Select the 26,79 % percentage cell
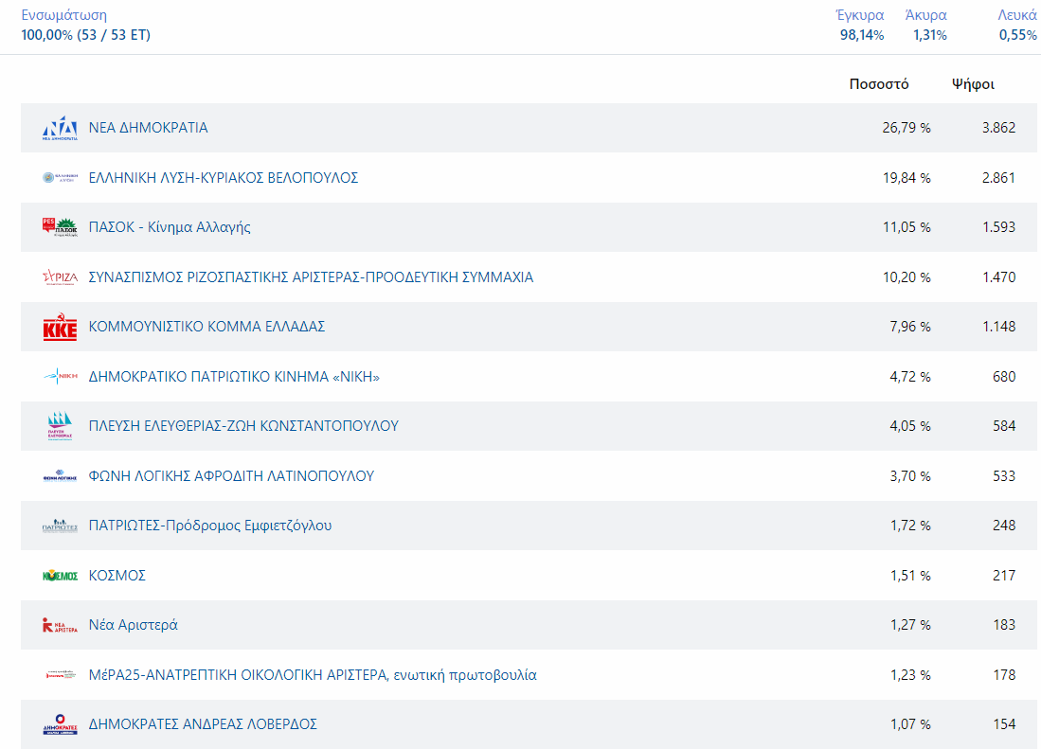This screenshot has width=1041, height=749. [906, 128]
